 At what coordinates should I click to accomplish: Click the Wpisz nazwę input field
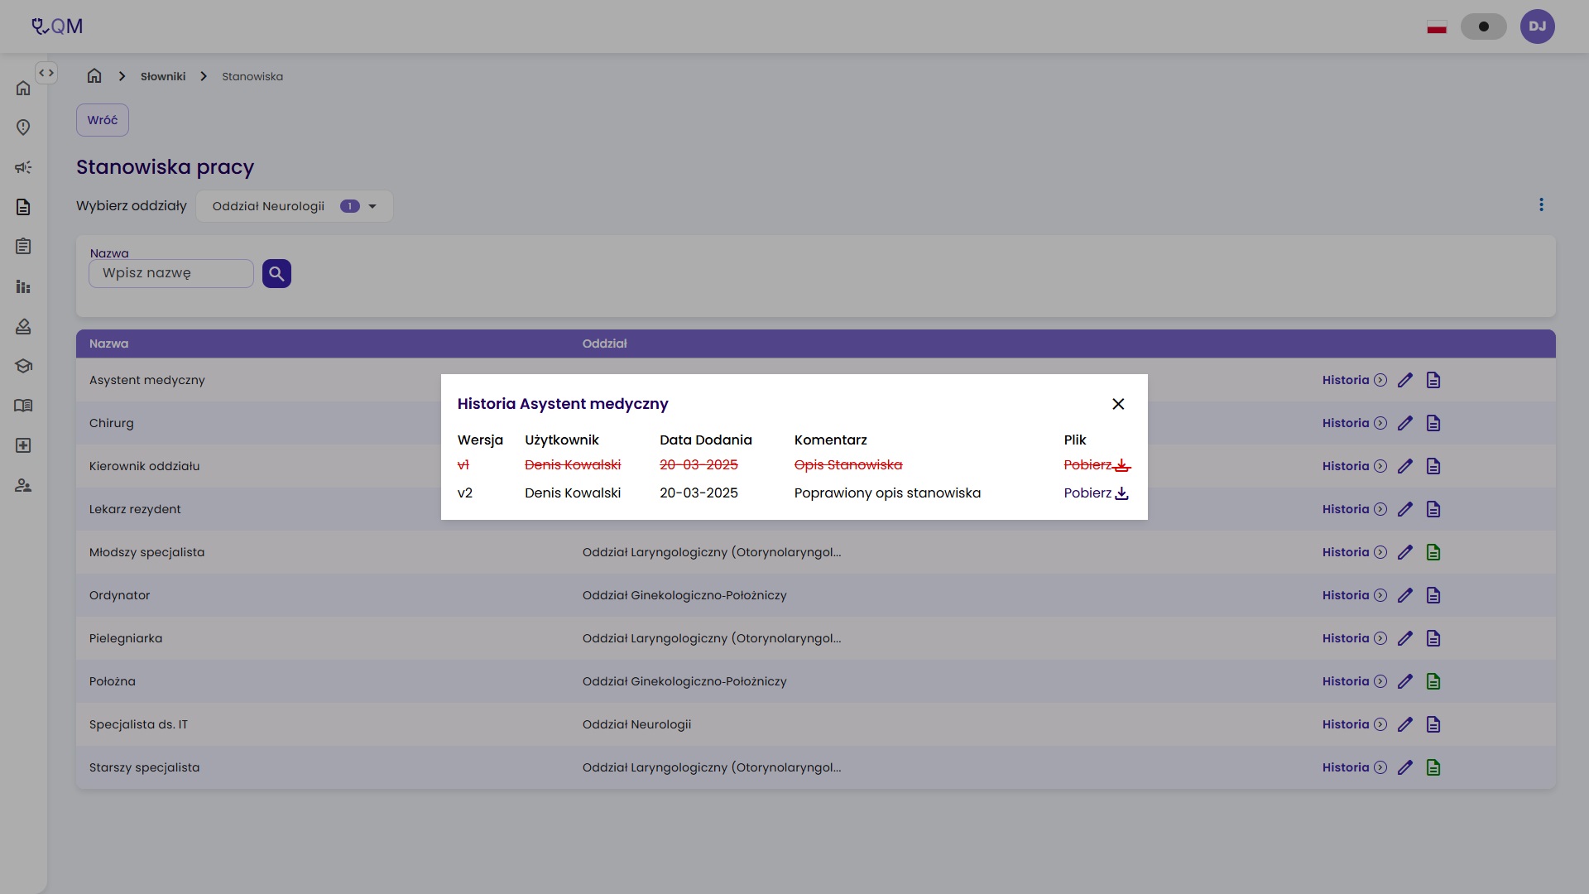click(x=171, y=273)
